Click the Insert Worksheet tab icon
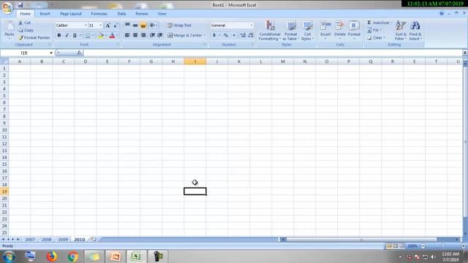Viewport: 468px width, 263px height. point(94,240)
